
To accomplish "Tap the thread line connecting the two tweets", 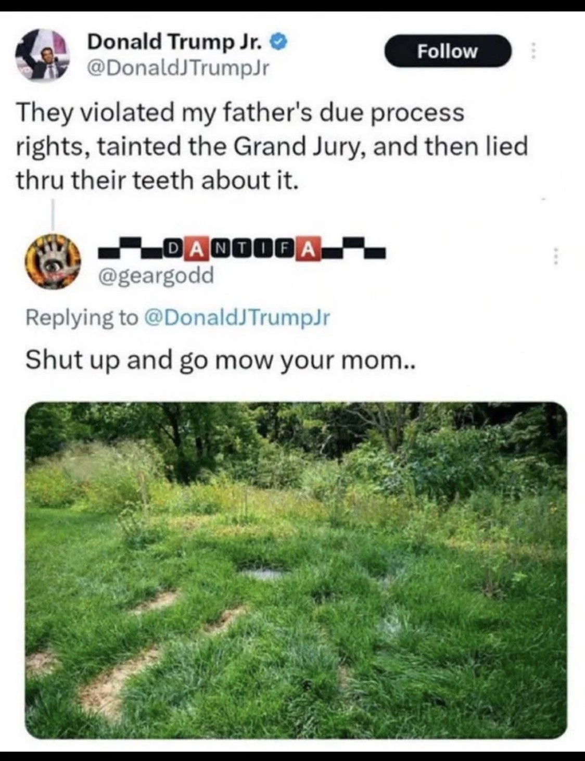I will click(53, 215).
